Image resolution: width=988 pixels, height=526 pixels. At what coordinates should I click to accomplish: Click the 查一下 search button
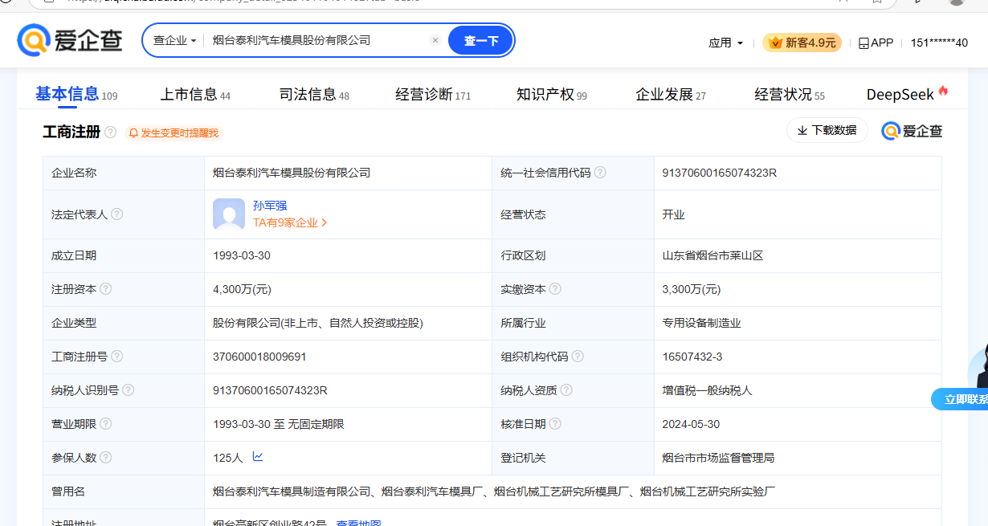click(480, 40)
